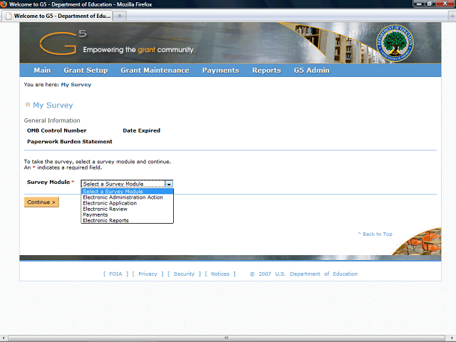Open the Reports menu
This screenshot has height=342, width=456.
click(x=266, y=71)
